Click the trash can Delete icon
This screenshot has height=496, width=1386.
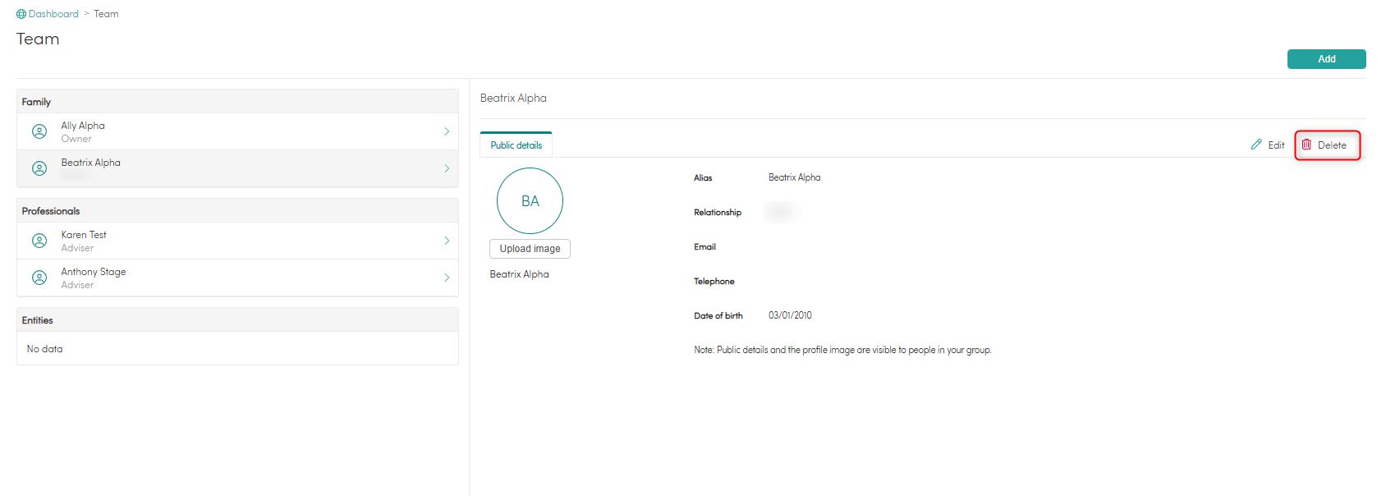[1306, 145]
